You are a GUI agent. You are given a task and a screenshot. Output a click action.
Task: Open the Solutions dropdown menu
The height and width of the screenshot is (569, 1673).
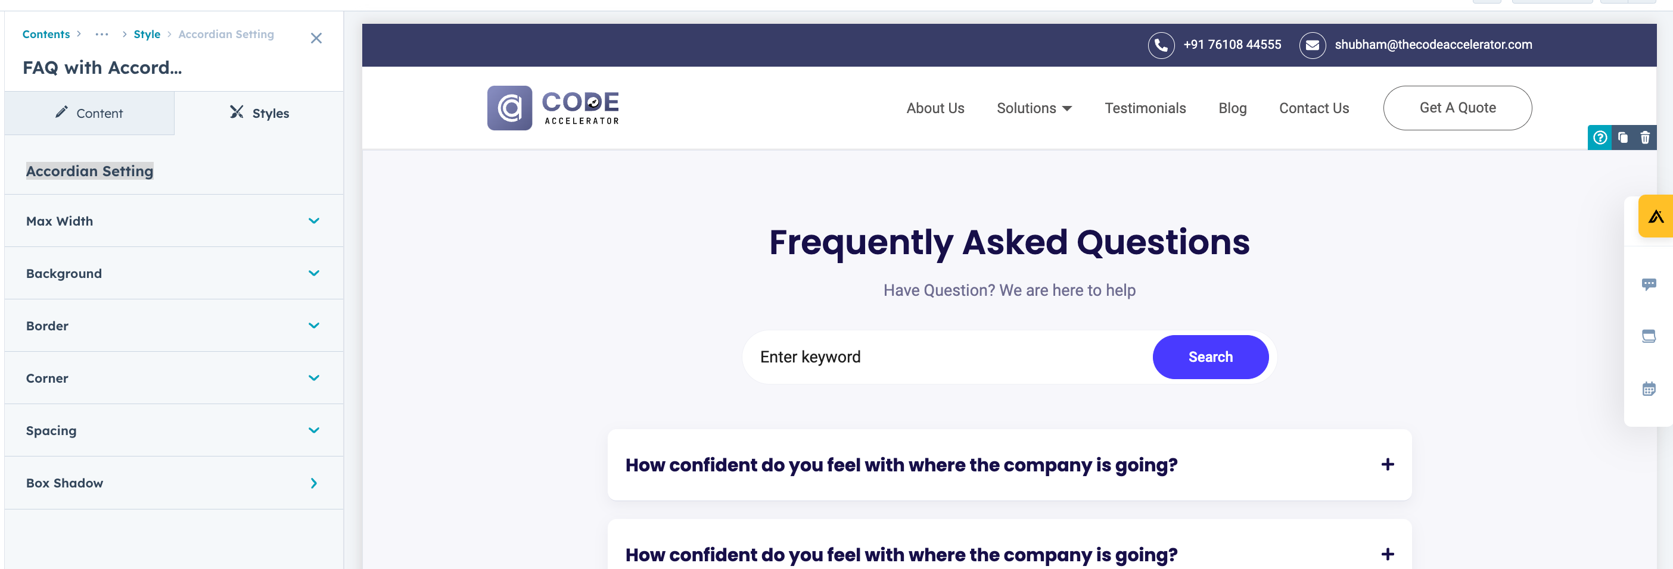tap(1034, 108)
